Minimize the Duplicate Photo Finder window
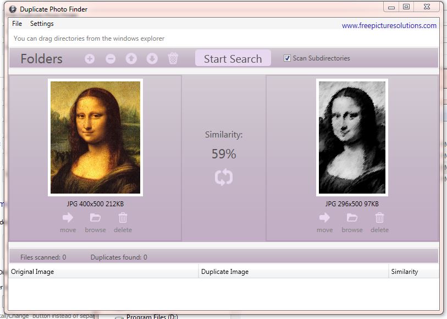The image size is (447, 319). (391, 7)
